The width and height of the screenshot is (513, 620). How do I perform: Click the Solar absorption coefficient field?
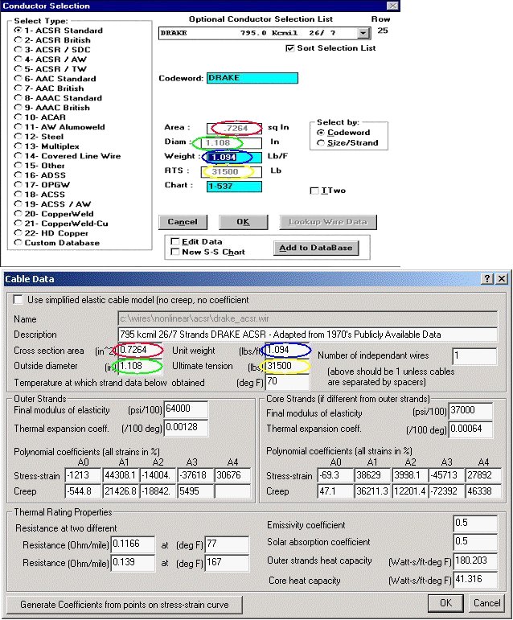tap(475, 542)
